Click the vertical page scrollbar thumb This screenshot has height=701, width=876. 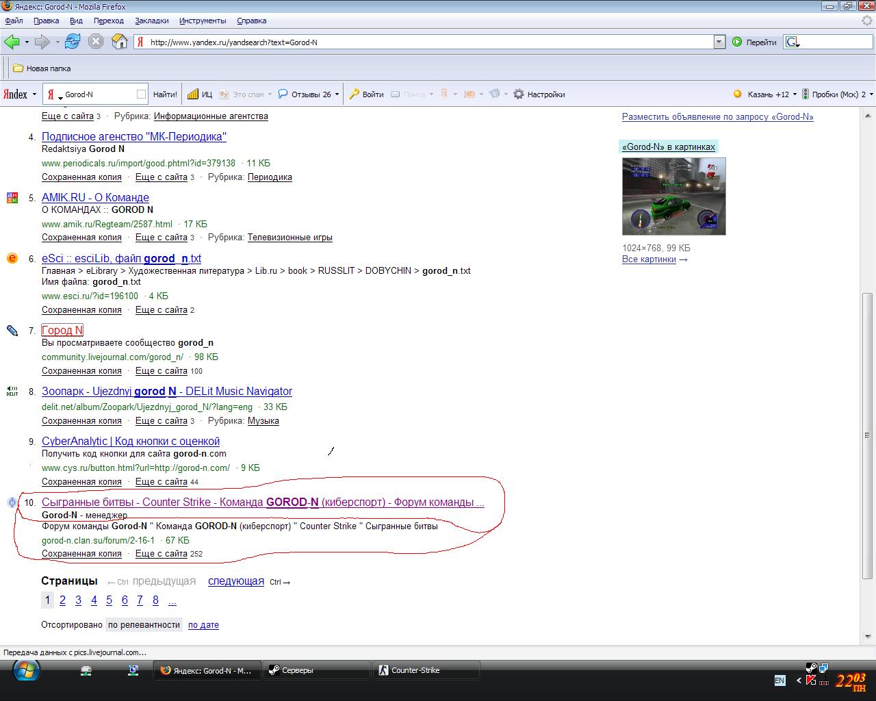click(x=868, y=435)
